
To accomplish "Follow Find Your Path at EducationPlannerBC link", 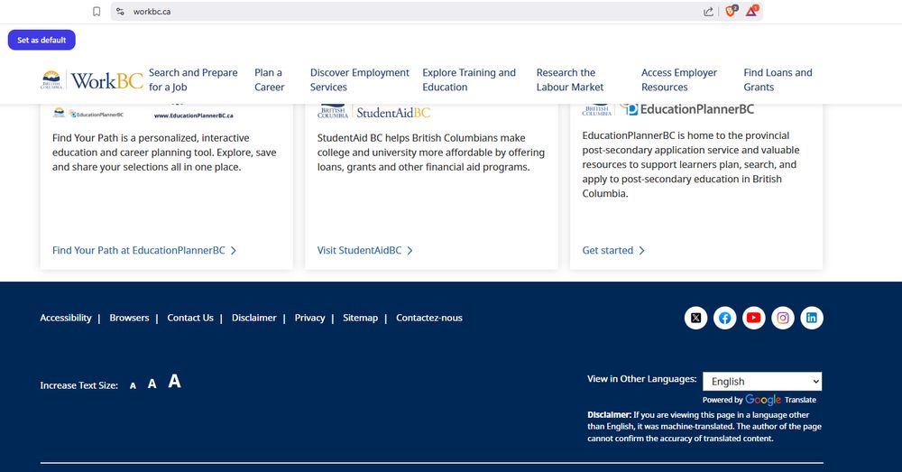I will click(144, 250).
